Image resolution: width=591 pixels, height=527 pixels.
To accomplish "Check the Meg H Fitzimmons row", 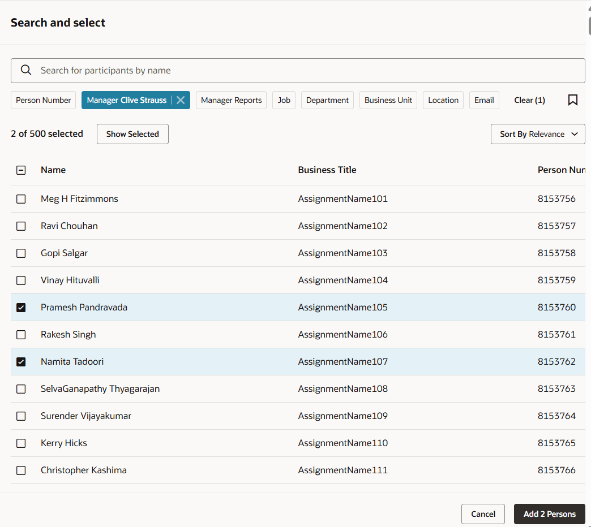I will (21, 198).
